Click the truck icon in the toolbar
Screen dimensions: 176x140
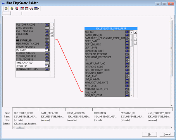[31, 9]
